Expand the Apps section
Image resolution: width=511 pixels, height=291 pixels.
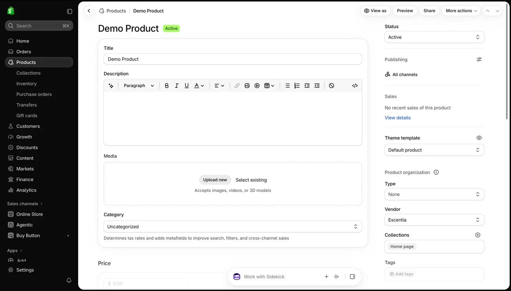pos(15,250)
